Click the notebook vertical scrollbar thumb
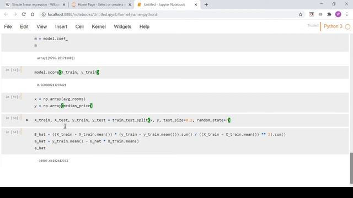353x198 pixels. click(x=351, y=168)
